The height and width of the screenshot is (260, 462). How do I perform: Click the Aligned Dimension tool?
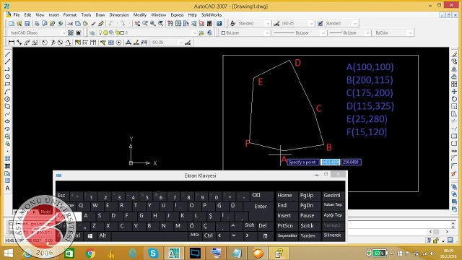[19, 43]
